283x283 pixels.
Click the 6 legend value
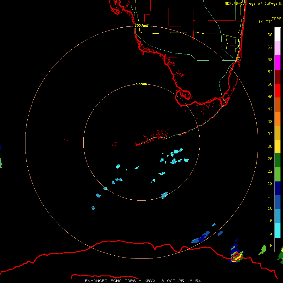(271, 221)
